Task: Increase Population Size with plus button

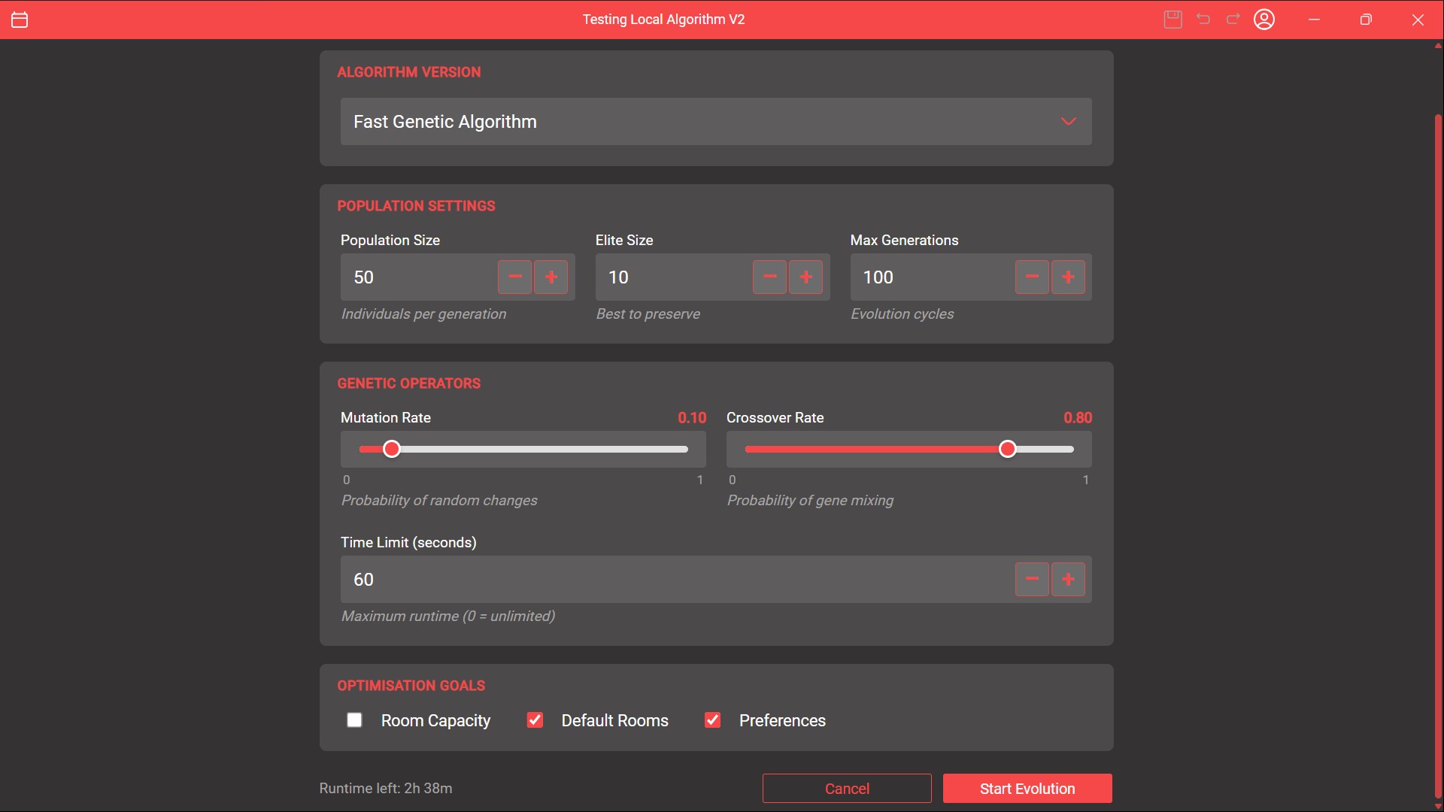Action: pos(551,277)
